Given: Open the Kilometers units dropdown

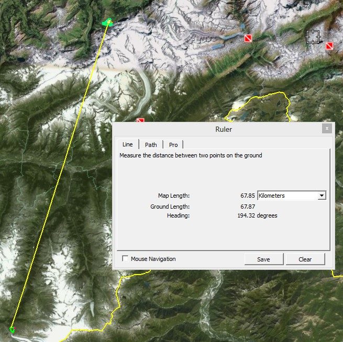Looking at the screenshot, I should pyautogui.click(x=287, y=196).
